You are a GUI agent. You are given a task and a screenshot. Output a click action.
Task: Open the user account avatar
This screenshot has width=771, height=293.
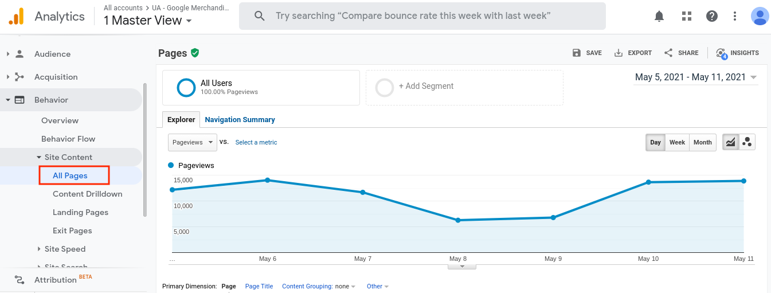pos(760,16)
